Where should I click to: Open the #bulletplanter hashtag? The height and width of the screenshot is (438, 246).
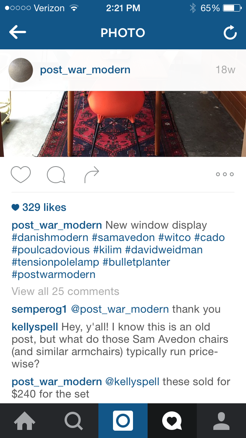pos(136,262)
